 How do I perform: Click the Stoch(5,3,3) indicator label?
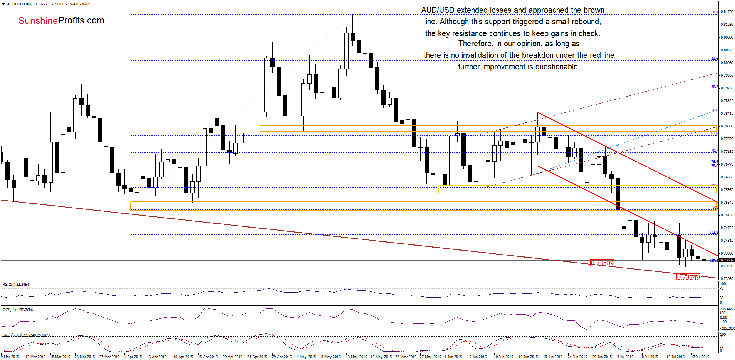pyautogui.click(x=26, y=335)
